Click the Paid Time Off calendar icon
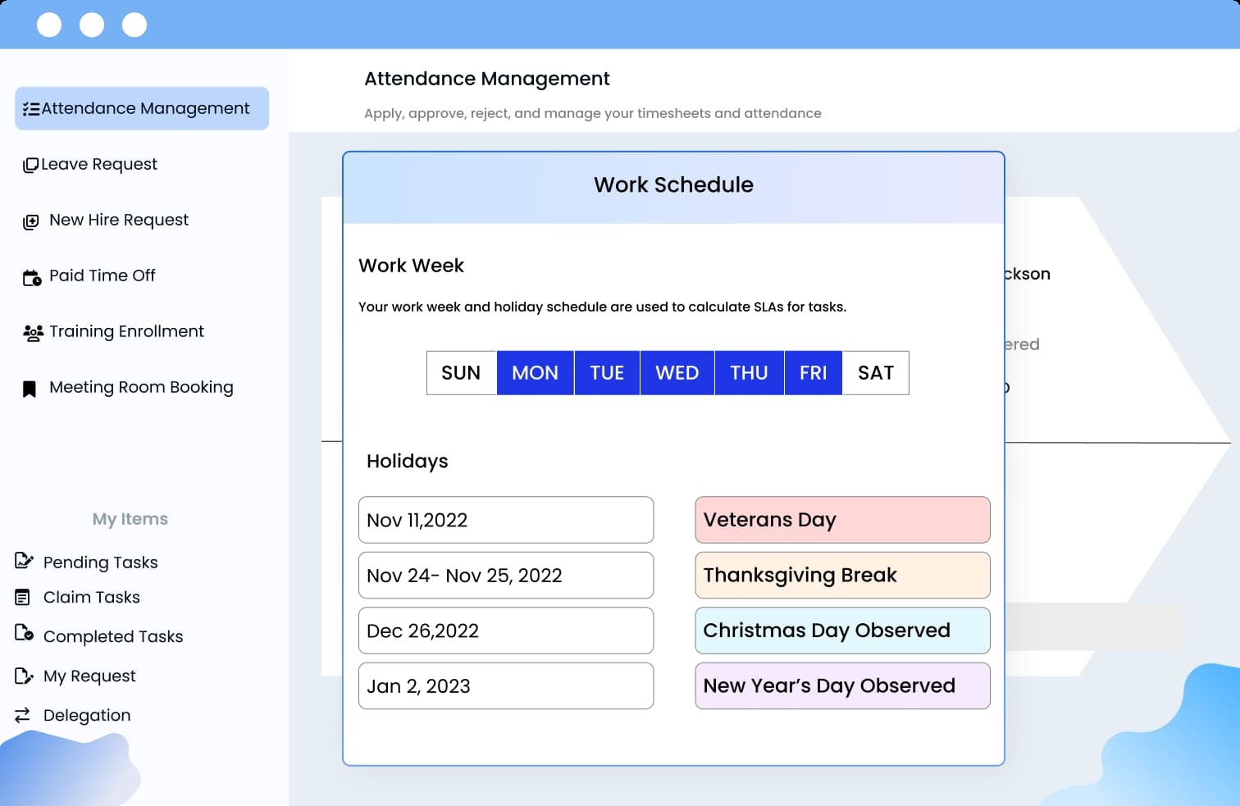This screenshot has height=806, width=1240. click(x=31, y=277)
